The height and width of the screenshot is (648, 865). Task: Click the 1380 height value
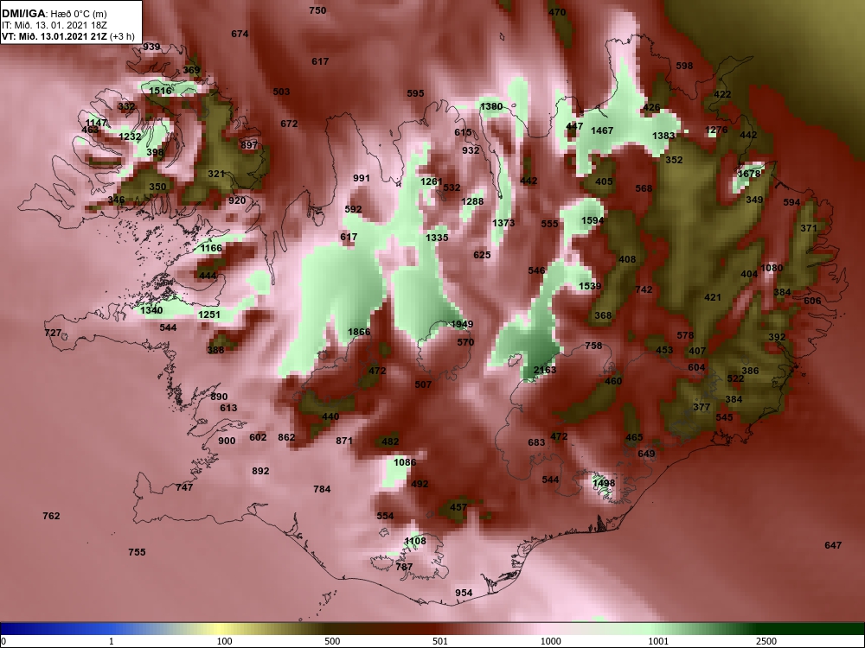[491, 106]
